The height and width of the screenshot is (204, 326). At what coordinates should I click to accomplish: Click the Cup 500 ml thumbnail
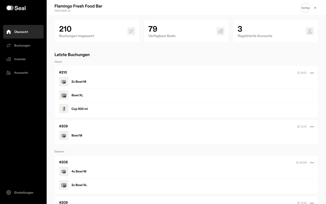pyautogui.click(x=64, y=109)
